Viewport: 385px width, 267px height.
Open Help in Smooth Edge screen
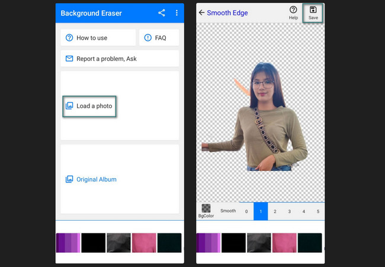pos(293,13)
